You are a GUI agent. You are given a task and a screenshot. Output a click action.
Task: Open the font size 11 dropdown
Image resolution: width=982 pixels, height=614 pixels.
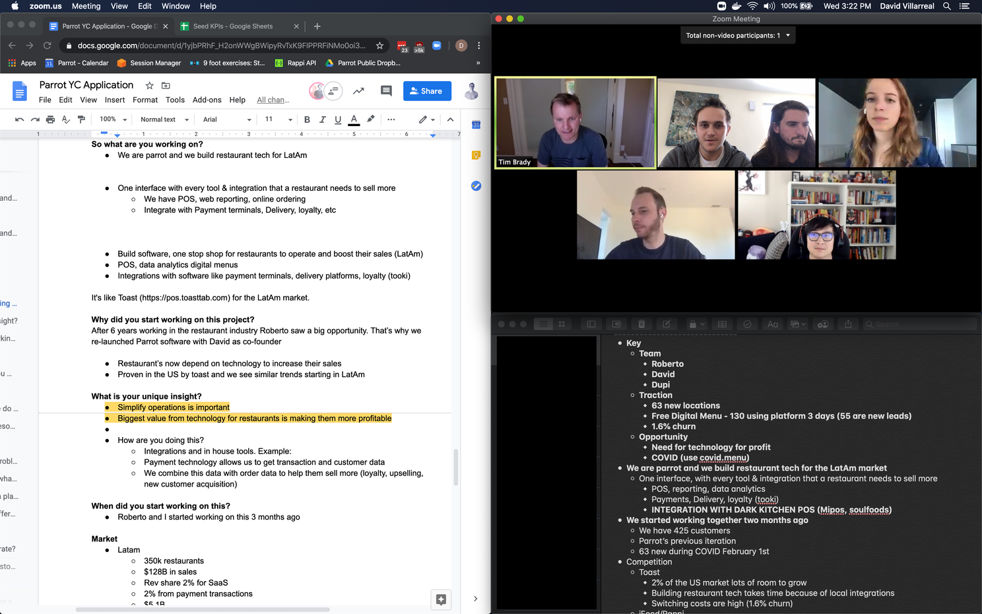click(278, 119)
